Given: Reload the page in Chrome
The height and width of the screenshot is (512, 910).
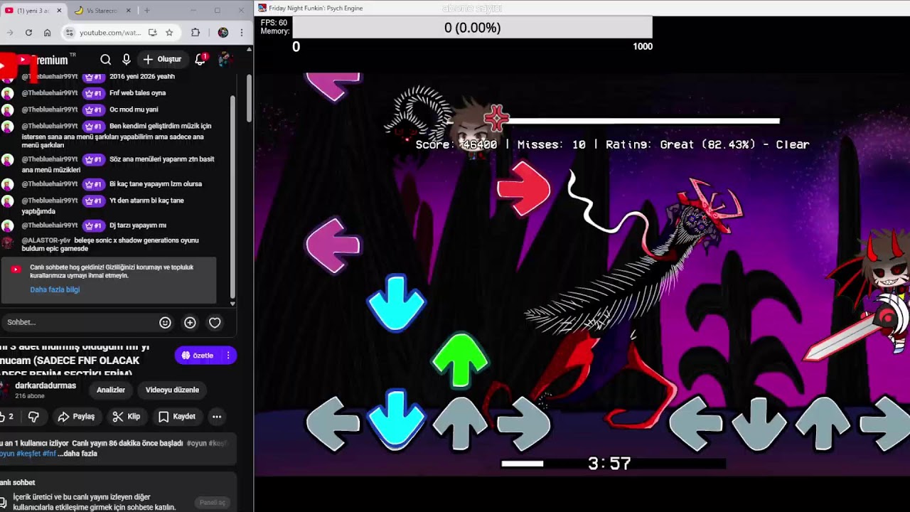Looking at the screenshot, I should point(28,33).
